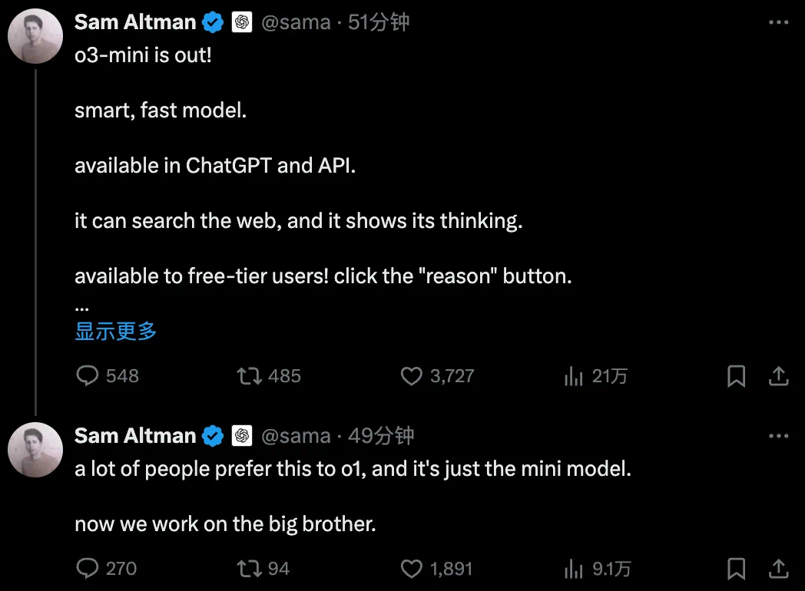
Task: Bookmark the reply tweet
Action: coord(737,568)
